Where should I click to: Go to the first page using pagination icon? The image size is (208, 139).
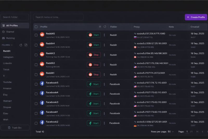(197, 132)
